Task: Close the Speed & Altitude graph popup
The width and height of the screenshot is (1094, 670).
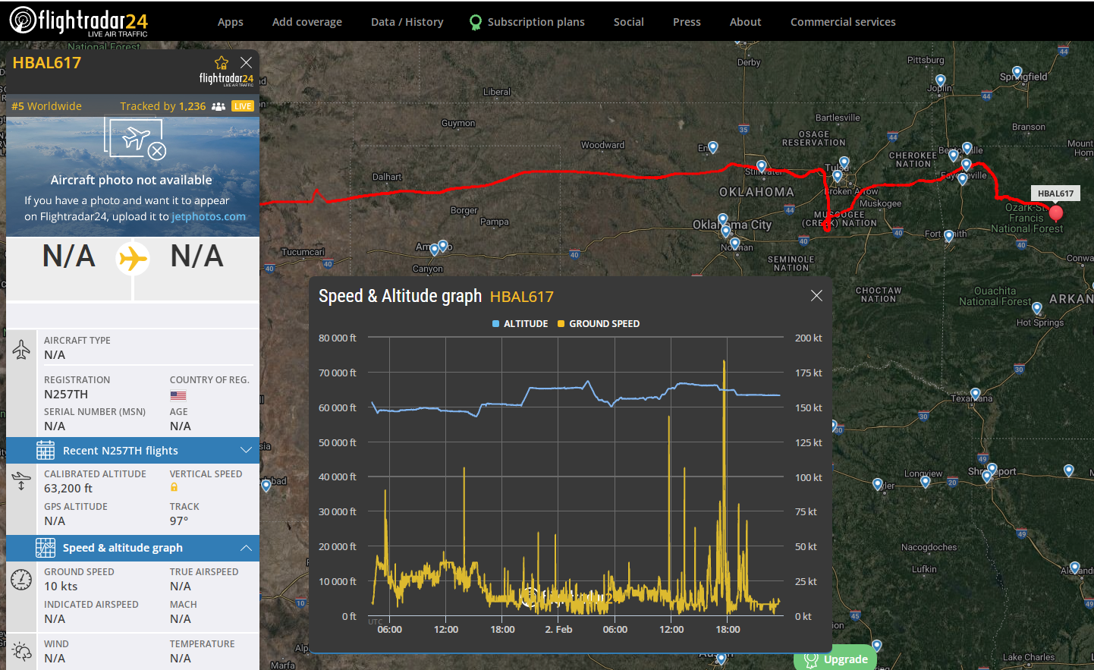Action: 816,295
